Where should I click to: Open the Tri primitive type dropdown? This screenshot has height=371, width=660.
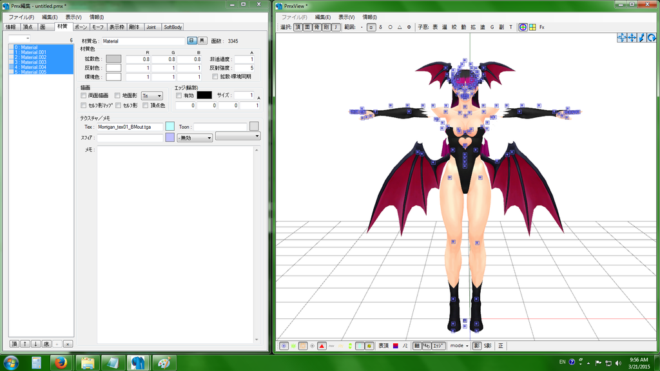(x=151, y=95)
